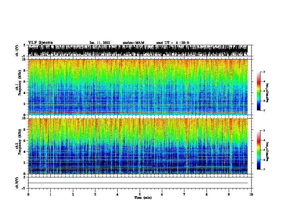Viewport: 283px width, 218px height.
Task: Click the ch.2 Frequency (kHz) axis label
Action: pos(19,142)
